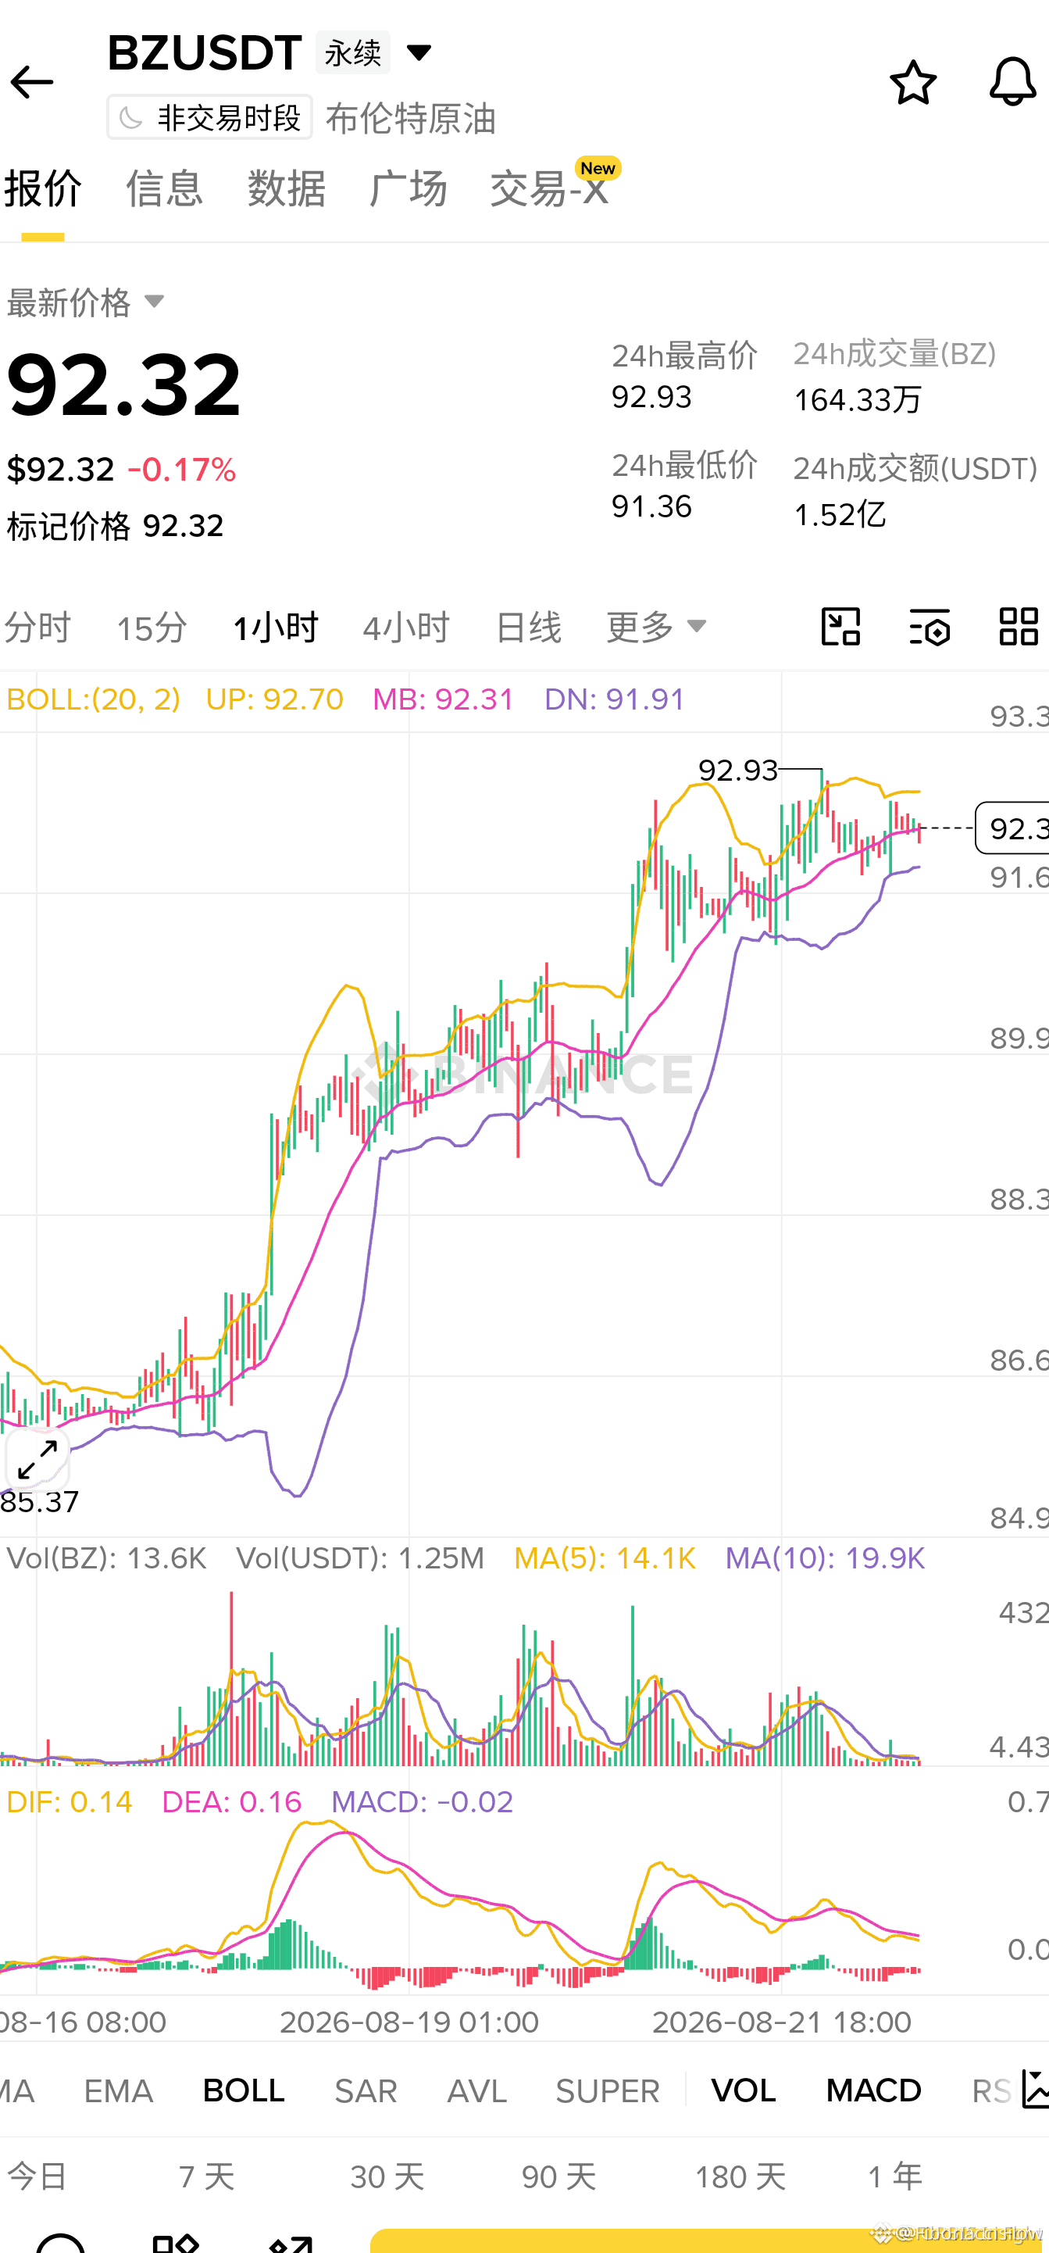This screenshot has height=2253, width=1049.
Task: Switch to the 报价 tab
Action: pos(43,189)
